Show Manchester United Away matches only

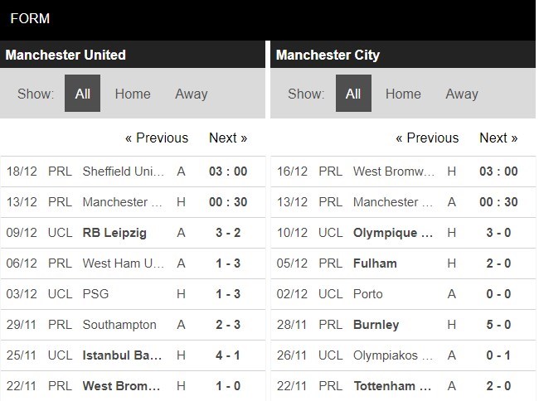192,94
